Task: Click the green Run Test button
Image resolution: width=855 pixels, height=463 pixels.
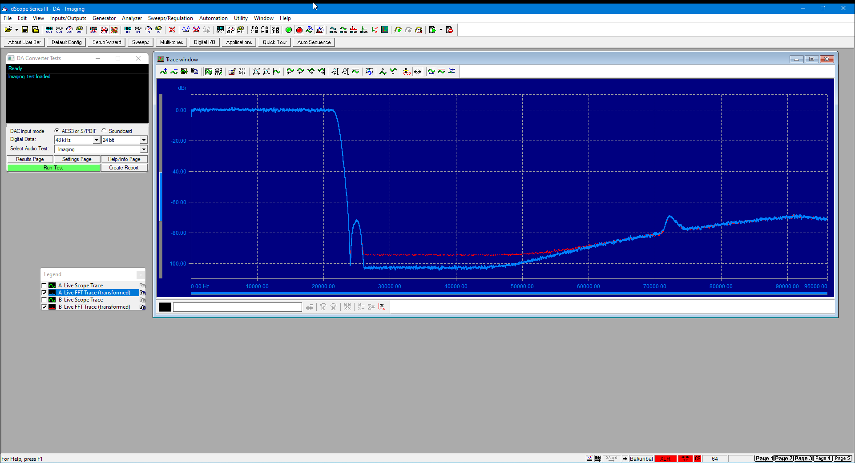Action: click(x=53, y=168)
